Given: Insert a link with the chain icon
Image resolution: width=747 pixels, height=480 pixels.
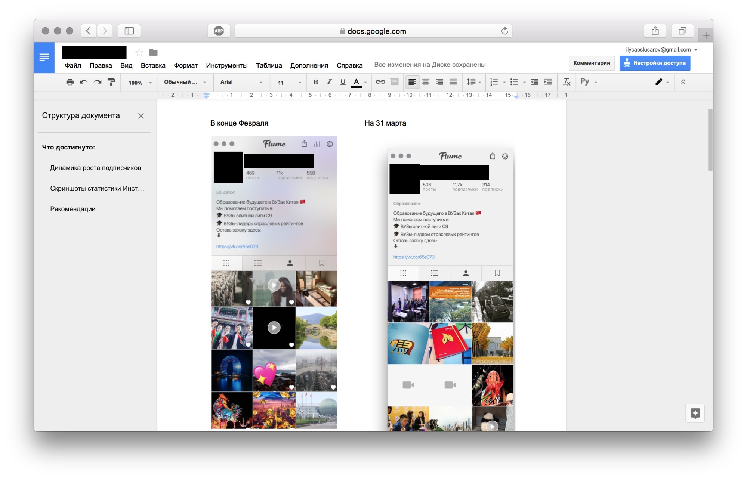Looking at the screenshot, I should [380, 82].
